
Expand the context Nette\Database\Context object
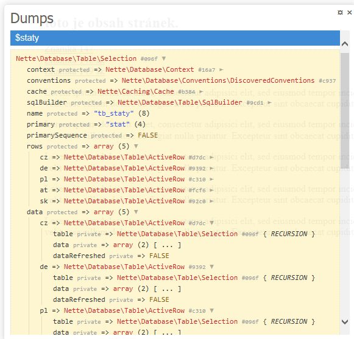pos(221,70)
